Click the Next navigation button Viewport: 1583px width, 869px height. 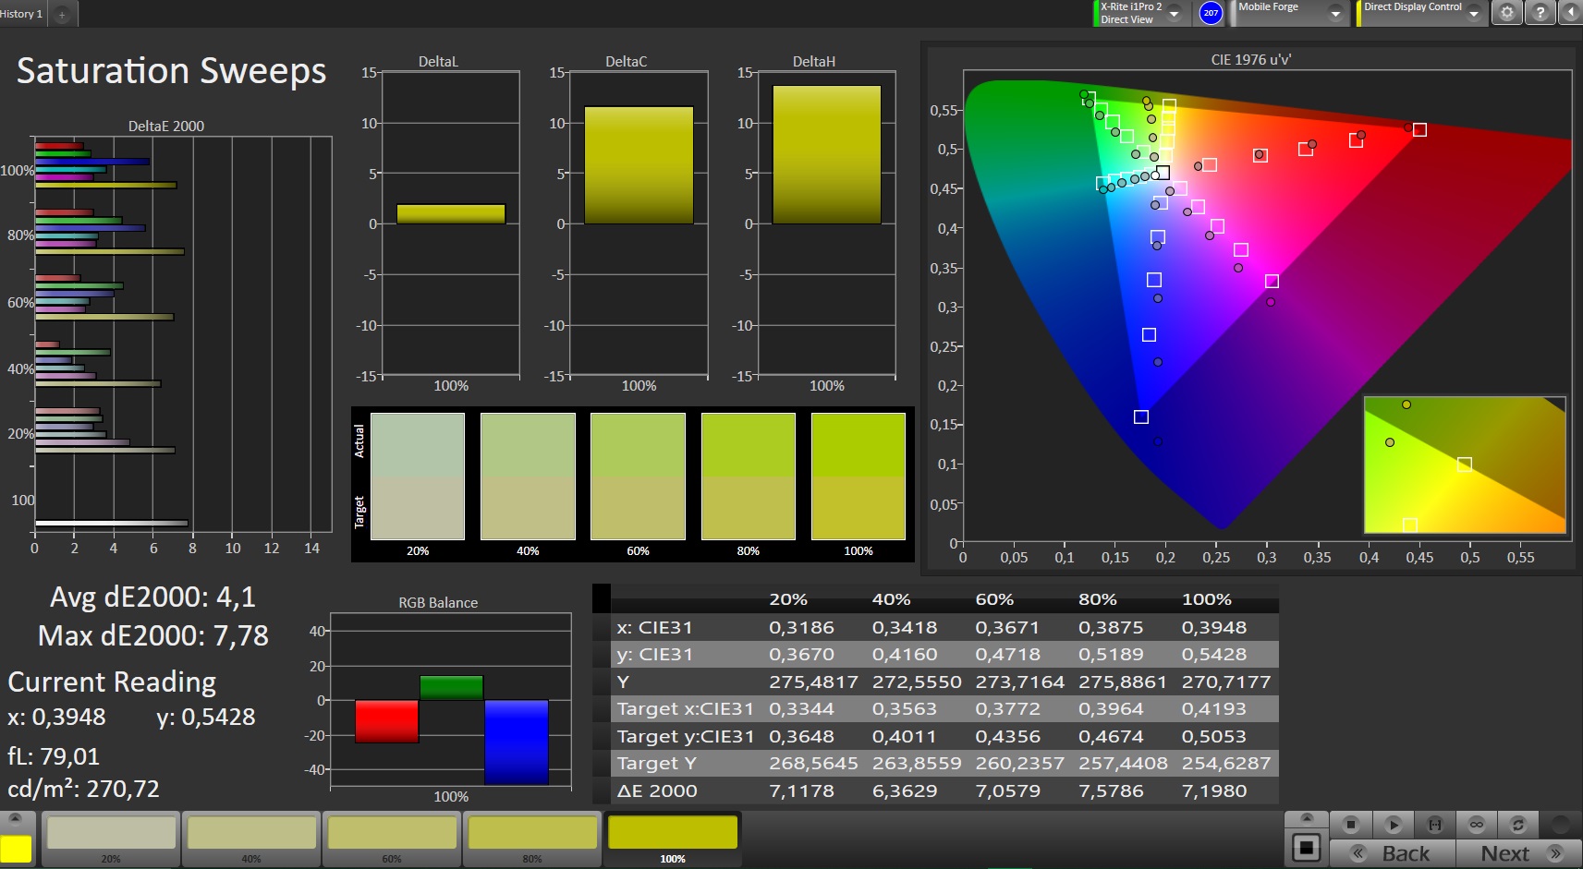coord(1519,853)
